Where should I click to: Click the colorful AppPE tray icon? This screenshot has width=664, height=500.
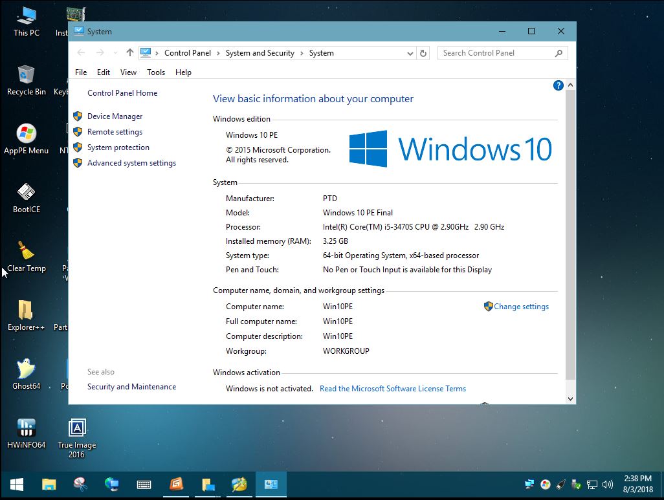546,484
